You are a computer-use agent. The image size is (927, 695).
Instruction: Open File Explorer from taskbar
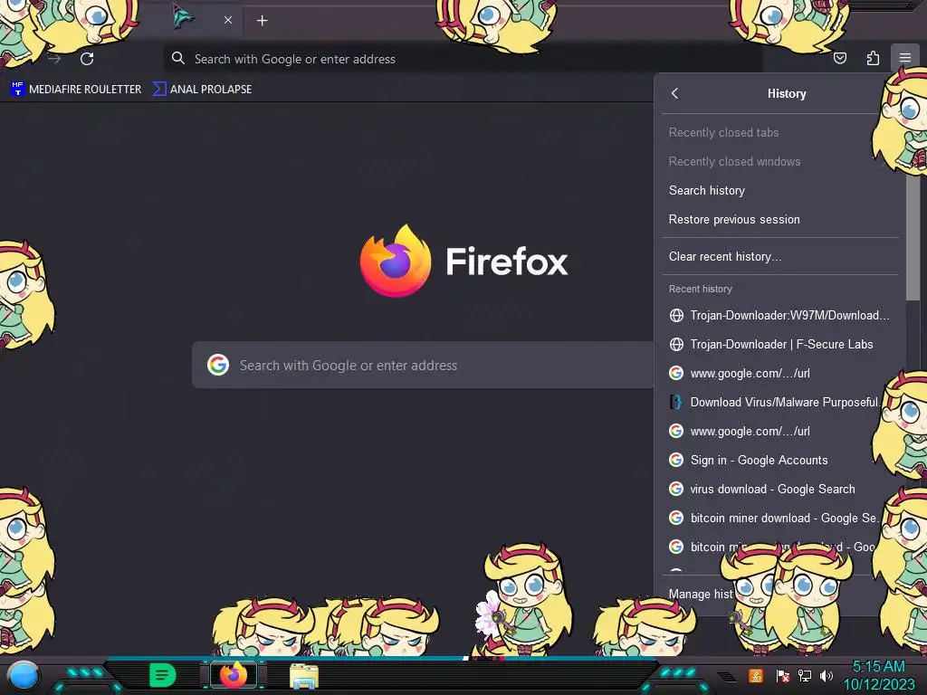[x=304, y=676]
